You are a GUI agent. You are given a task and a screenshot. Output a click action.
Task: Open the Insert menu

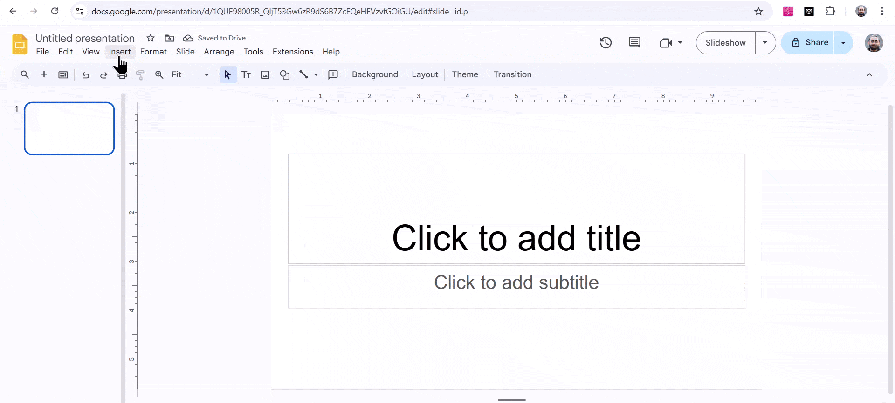[120, 52]
